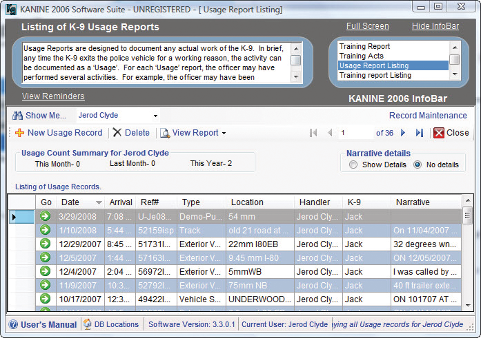Click the record number input field
481x338 pixels.
pyautogui.click(x=355, y=133)
